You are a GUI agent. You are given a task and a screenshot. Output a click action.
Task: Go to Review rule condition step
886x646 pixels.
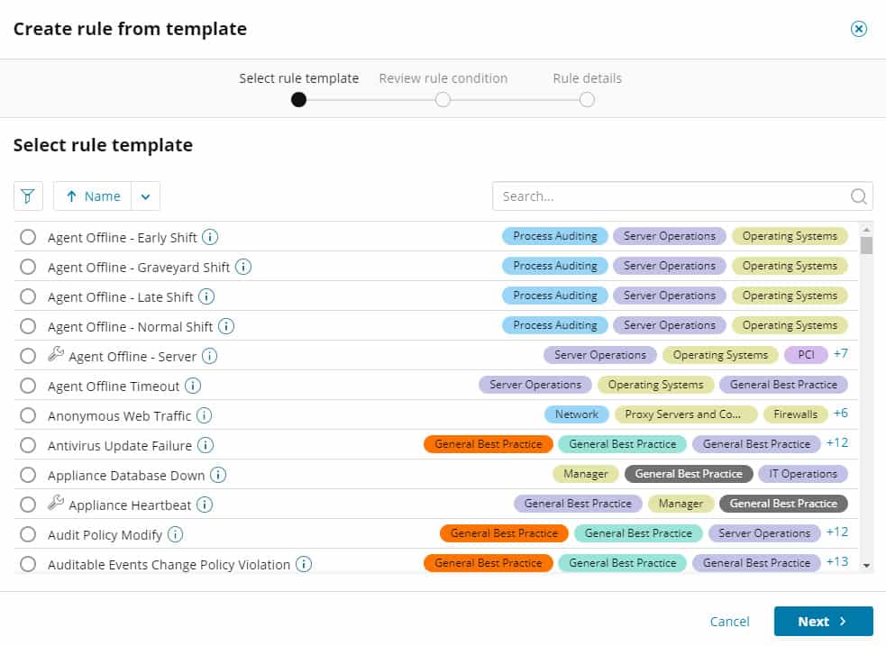point(443,100)
